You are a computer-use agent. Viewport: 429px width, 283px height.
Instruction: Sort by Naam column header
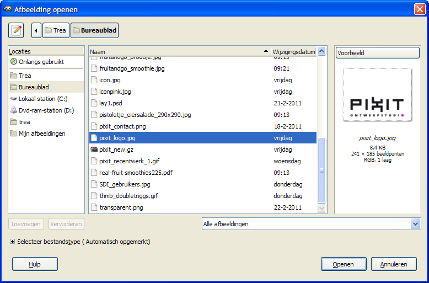[x=180, y=52]
